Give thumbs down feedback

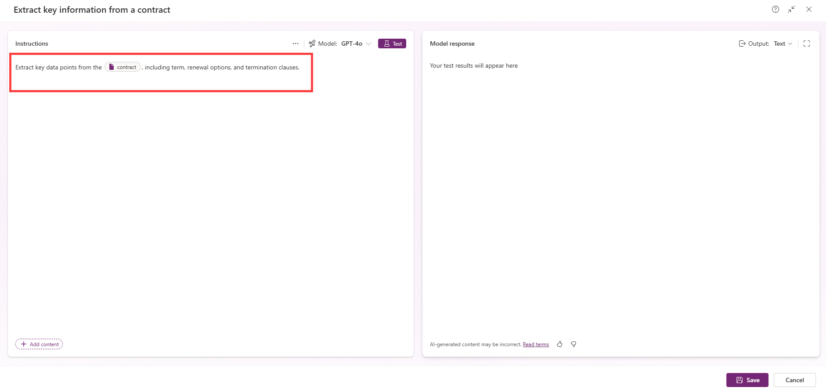(574, 344)
